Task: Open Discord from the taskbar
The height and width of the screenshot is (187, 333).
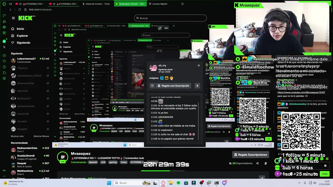Action: click(x=224, y=183)
